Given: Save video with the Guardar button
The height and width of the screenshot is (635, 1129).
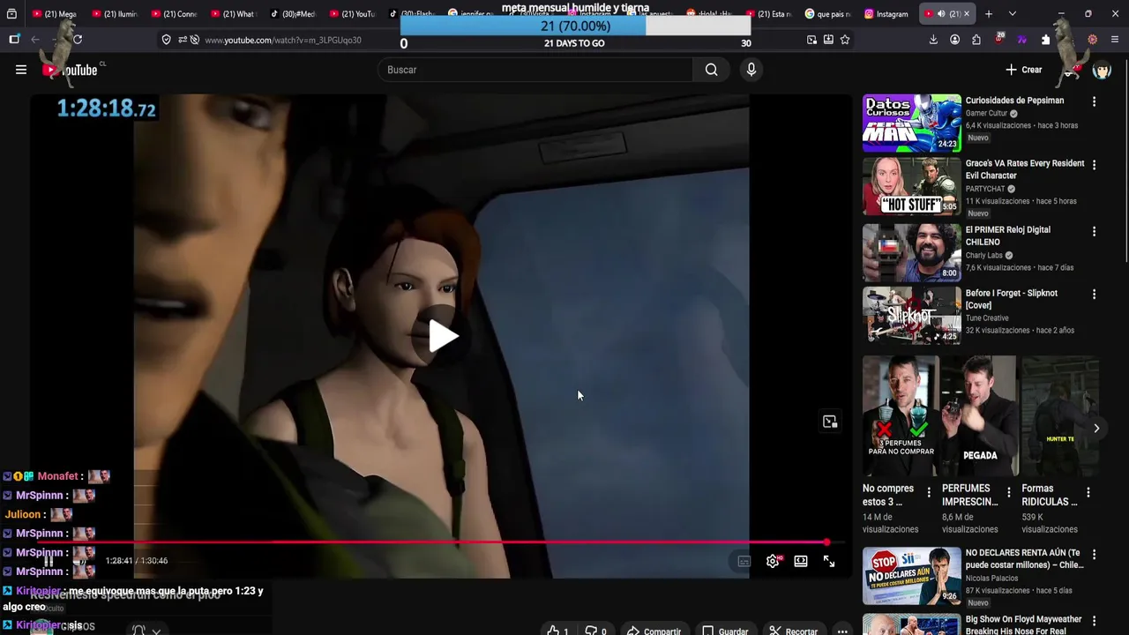Looking at the screenshot, I should 726,631.
